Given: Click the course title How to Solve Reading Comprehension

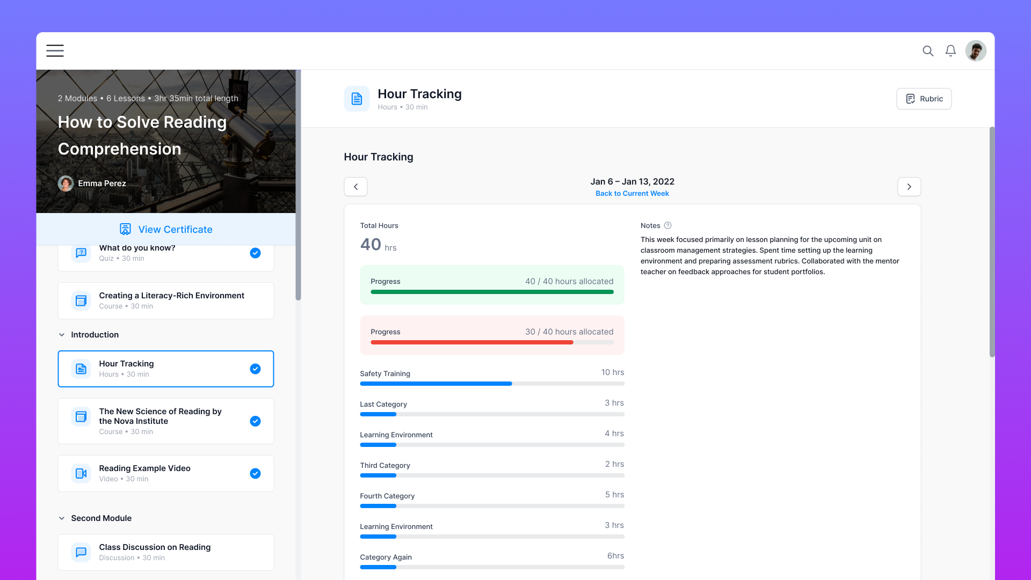Looking at the screenshot, I should tap(142, 135).
